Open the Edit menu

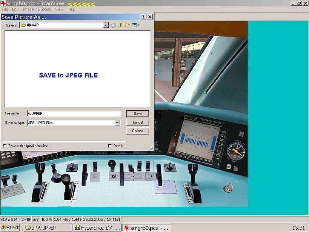[15, 9]
